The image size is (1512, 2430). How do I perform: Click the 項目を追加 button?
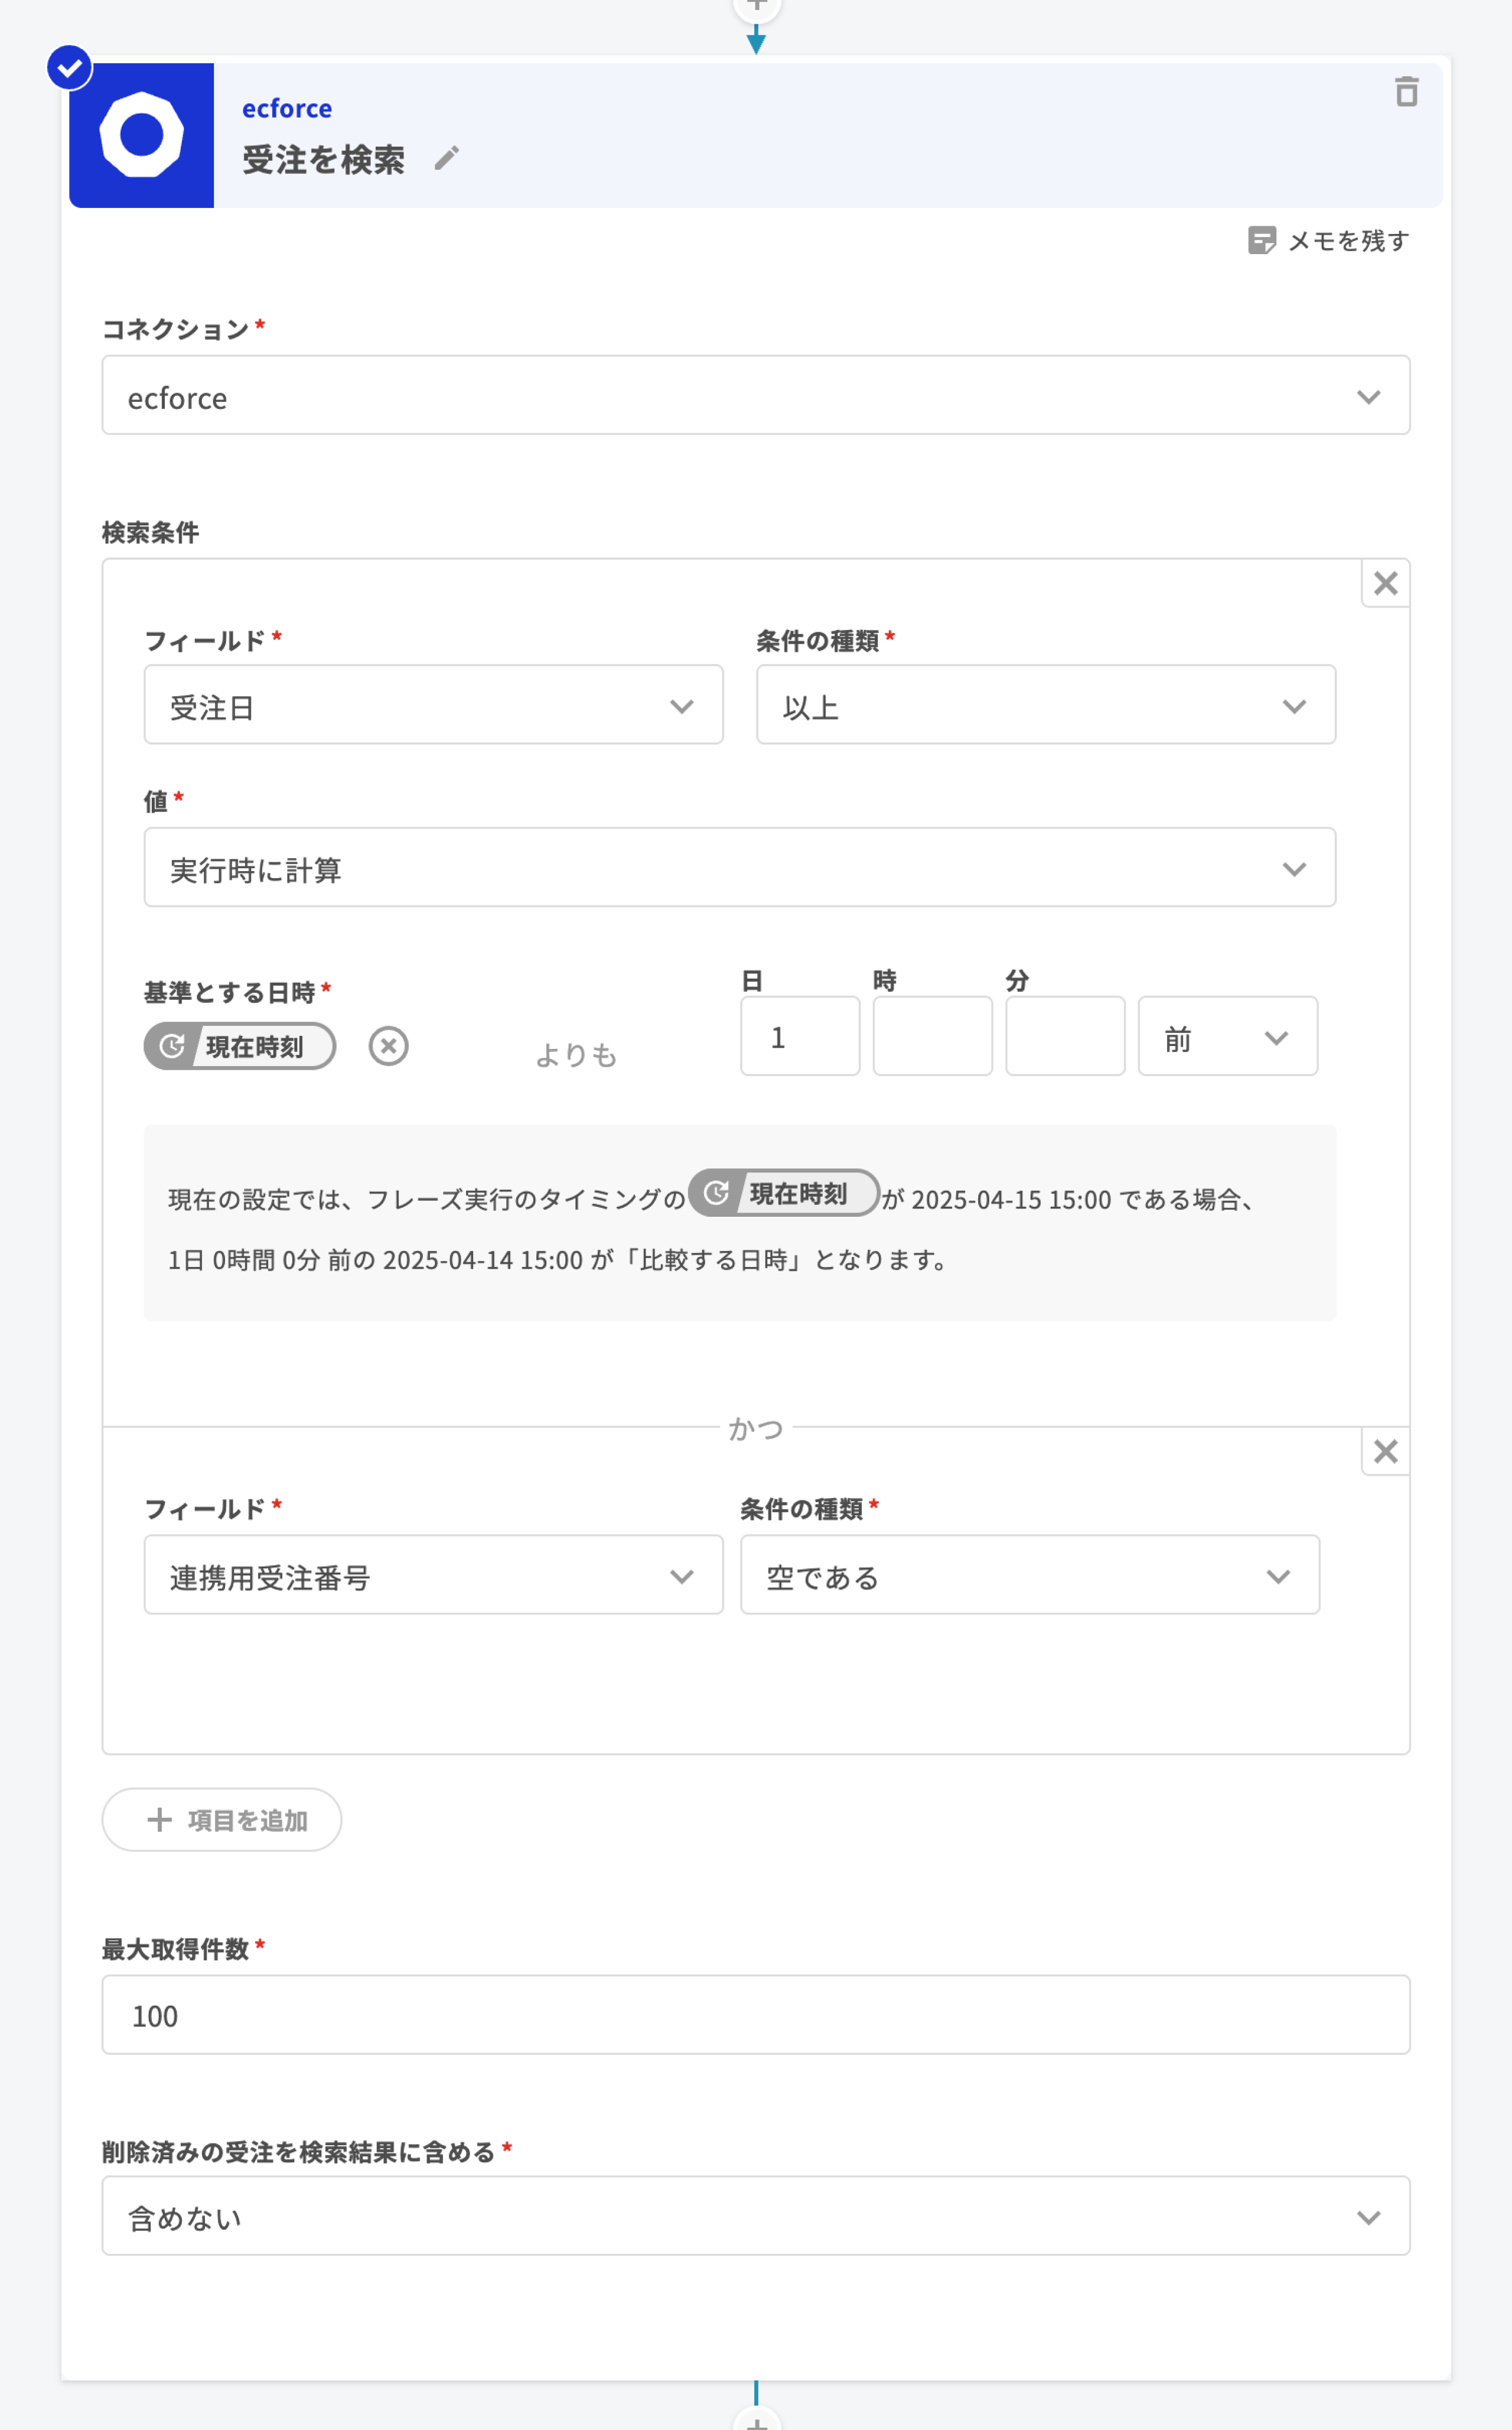pyautogui.click(x=222, y=1820)
